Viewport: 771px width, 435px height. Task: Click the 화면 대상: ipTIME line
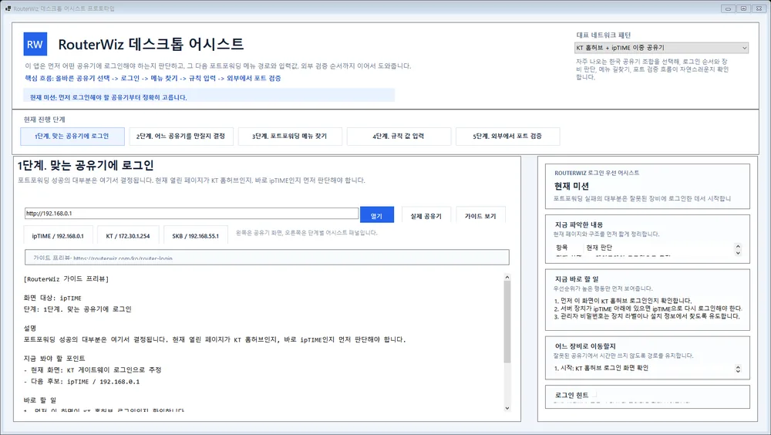click(52, 298)
